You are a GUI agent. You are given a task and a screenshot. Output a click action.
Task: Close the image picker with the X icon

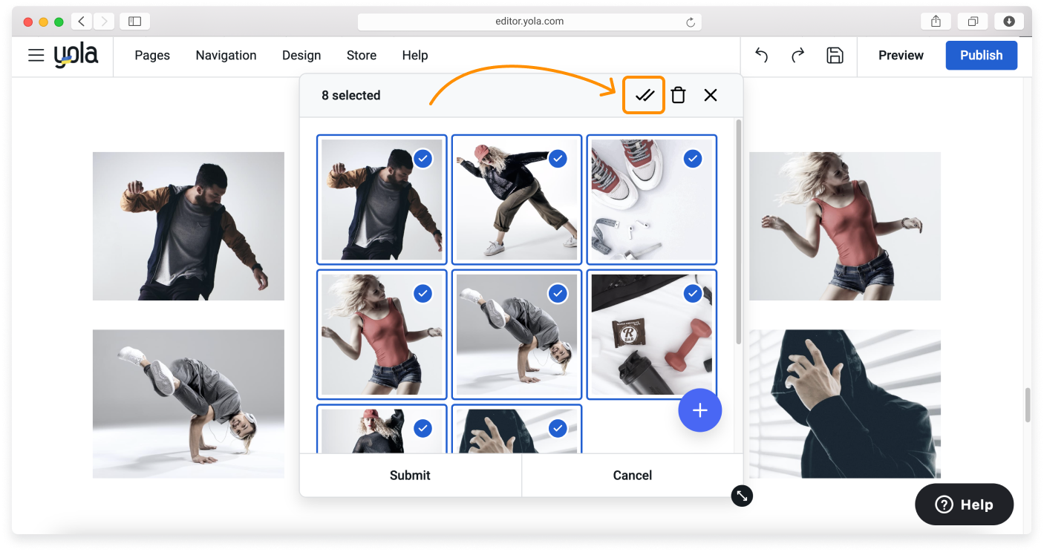pos(710,95)
